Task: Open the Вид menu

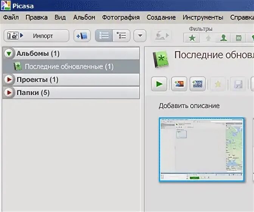Action: click(x=60, y=17)
